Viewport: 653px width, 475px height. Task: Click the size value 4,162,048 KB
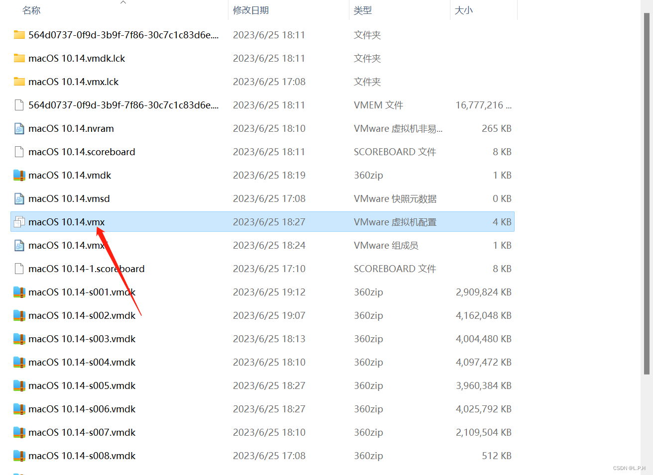tap(484, 315)
